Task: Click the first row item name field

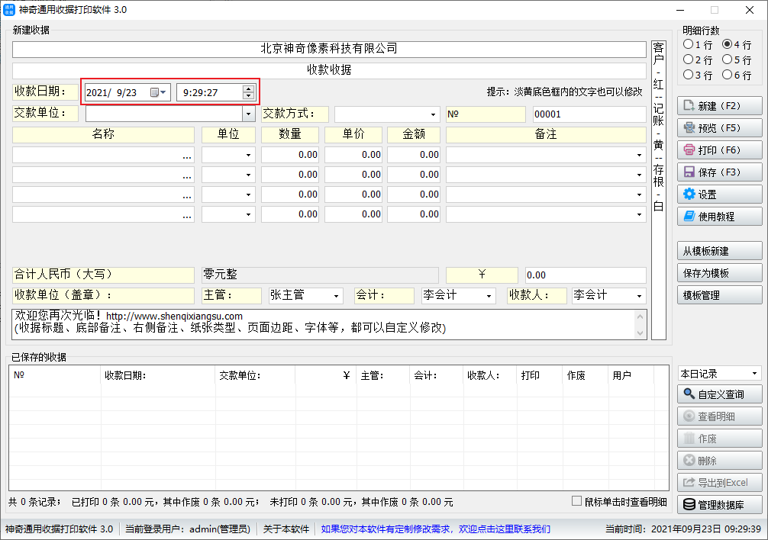Action: tap(103, 155)
